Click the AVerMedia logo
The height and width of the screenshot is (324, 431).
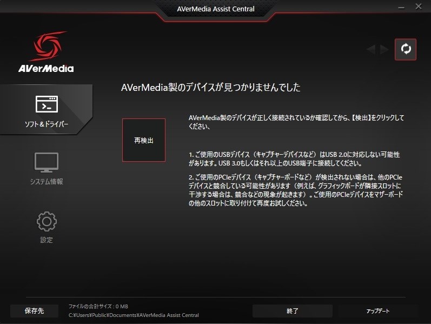(46, 52)
